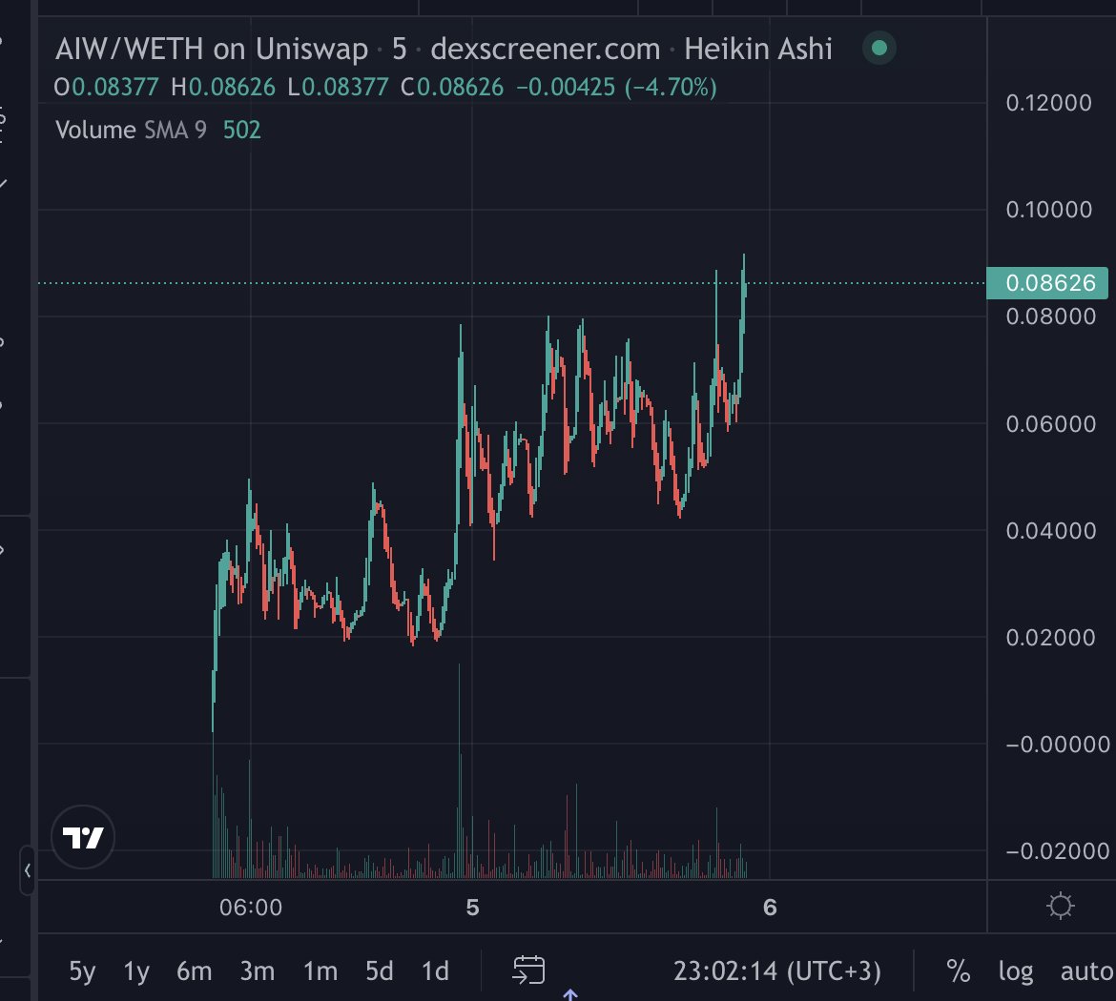Viewport: 1116px width, 1001px height.
Task: Click the TradingView logo watermark
Action: (83, 836)
